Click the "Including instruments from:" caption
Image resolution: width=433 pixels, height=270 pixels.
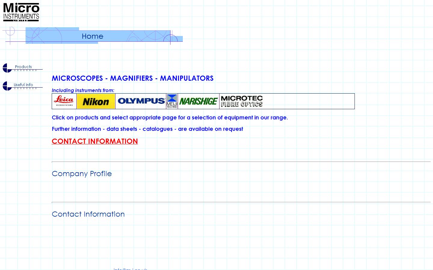coord(83,90)
